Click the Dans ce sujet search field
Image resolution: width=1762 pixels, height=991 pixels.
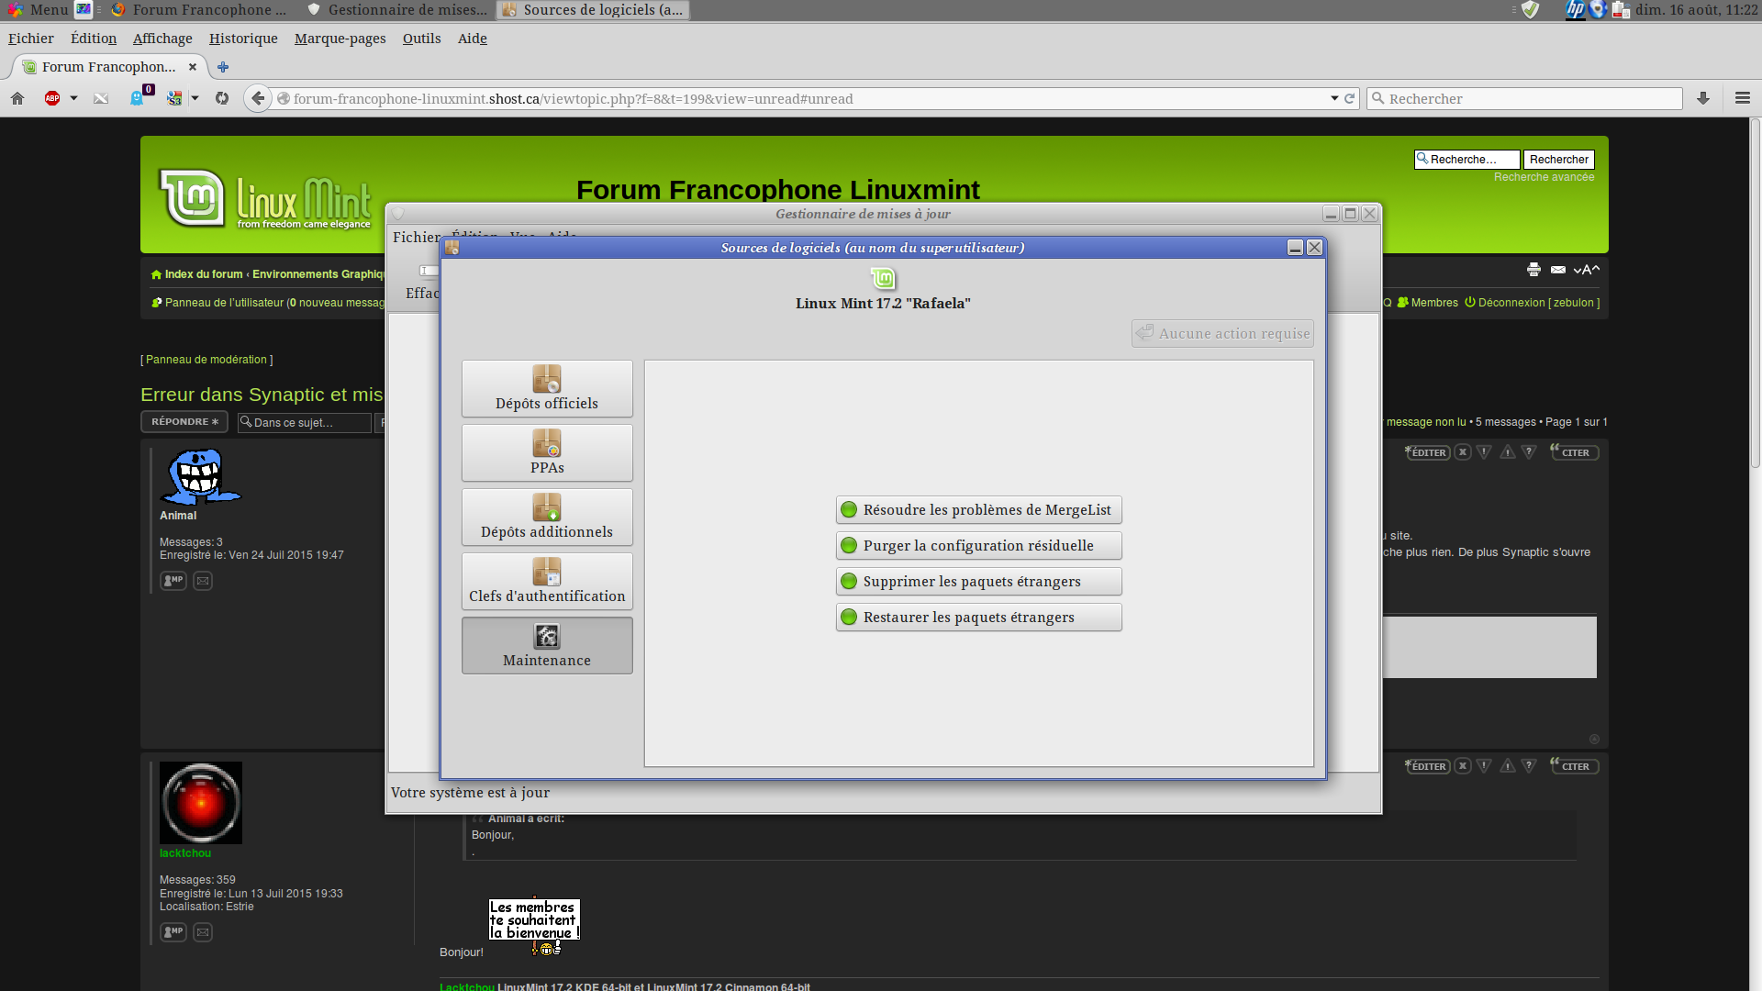(305, 423)
